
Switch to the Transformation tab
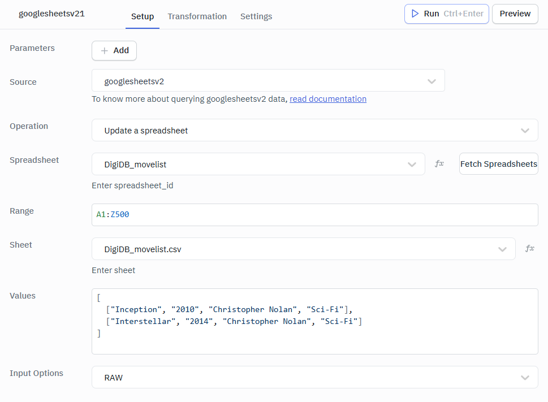click(197, 16)
